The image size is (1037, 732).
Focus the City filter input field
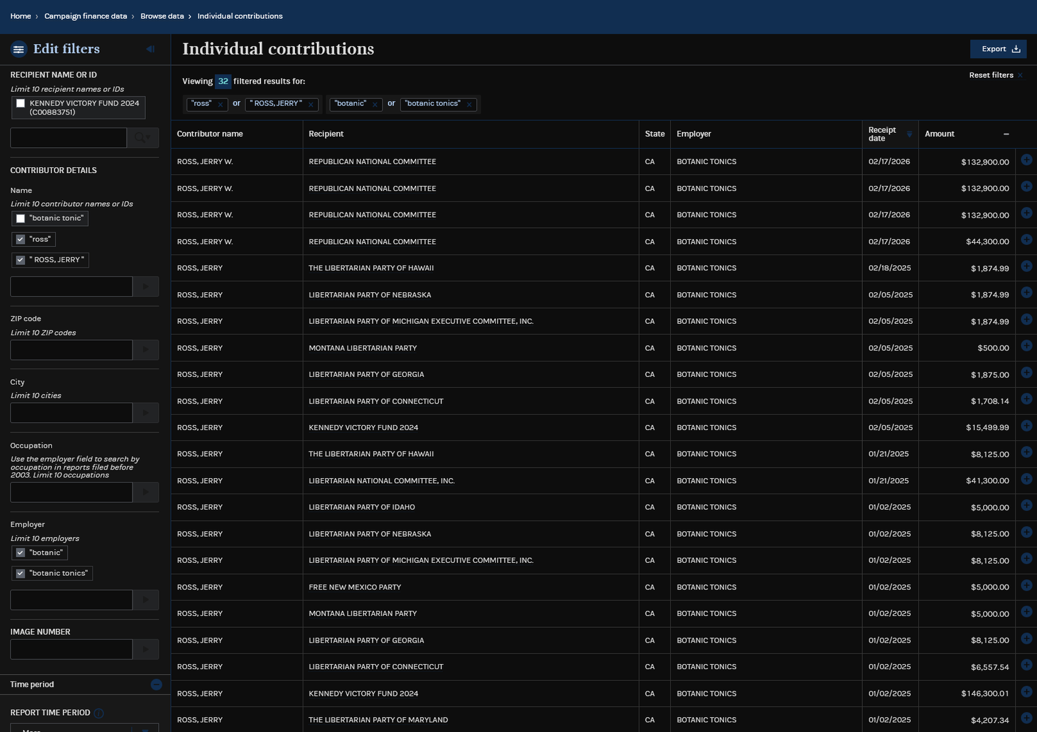tap(71, 413)
